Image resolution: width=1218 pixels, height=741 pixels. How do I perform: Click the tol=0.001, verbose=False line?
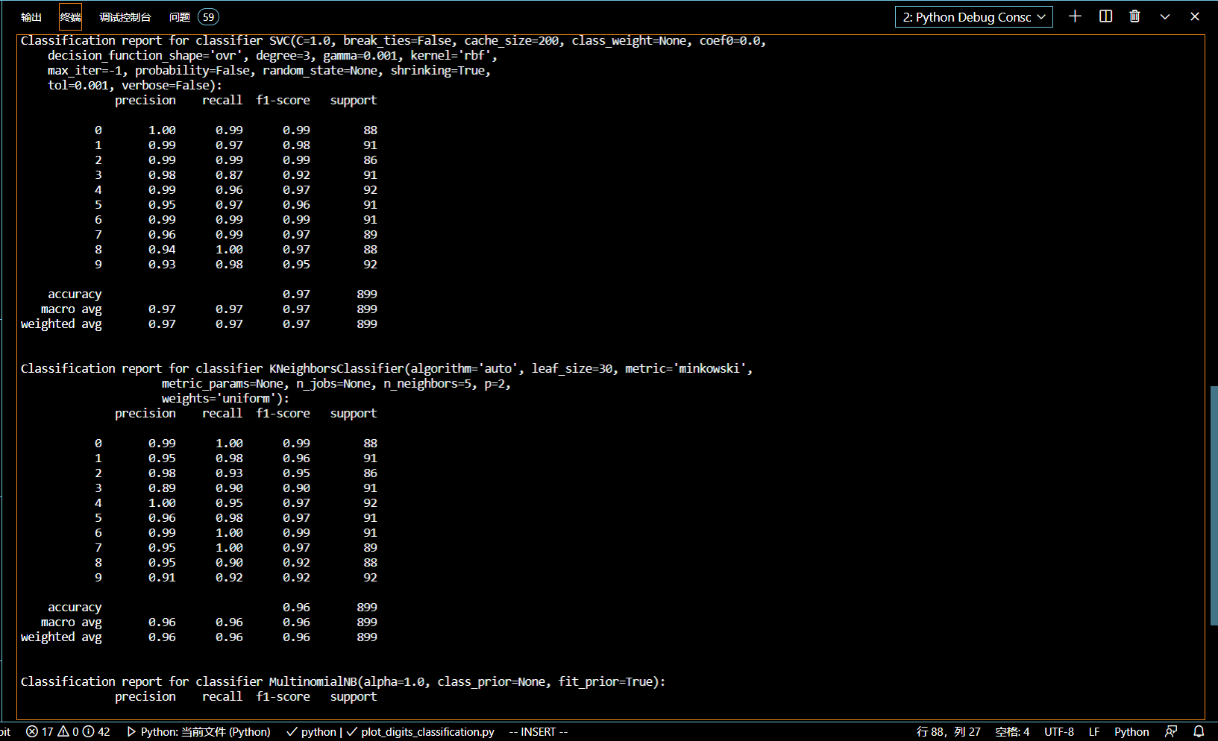click(135, 86)
